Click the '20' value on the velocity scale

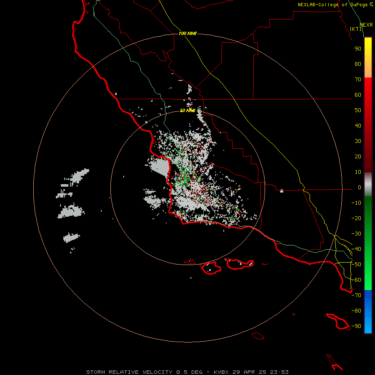point(358,156)
